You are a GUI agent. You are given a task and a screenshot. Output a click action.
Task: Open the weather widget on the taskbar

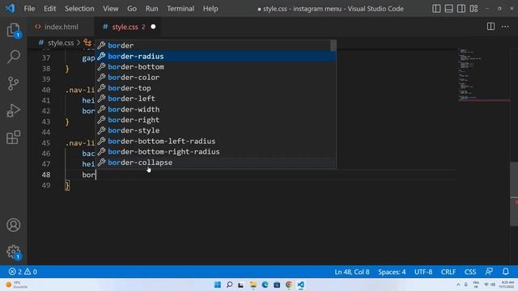point(16,285)
